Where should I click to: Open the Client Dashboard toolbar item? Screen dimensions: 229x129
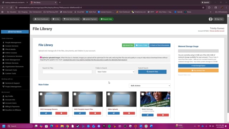click(x=42, y=19)
